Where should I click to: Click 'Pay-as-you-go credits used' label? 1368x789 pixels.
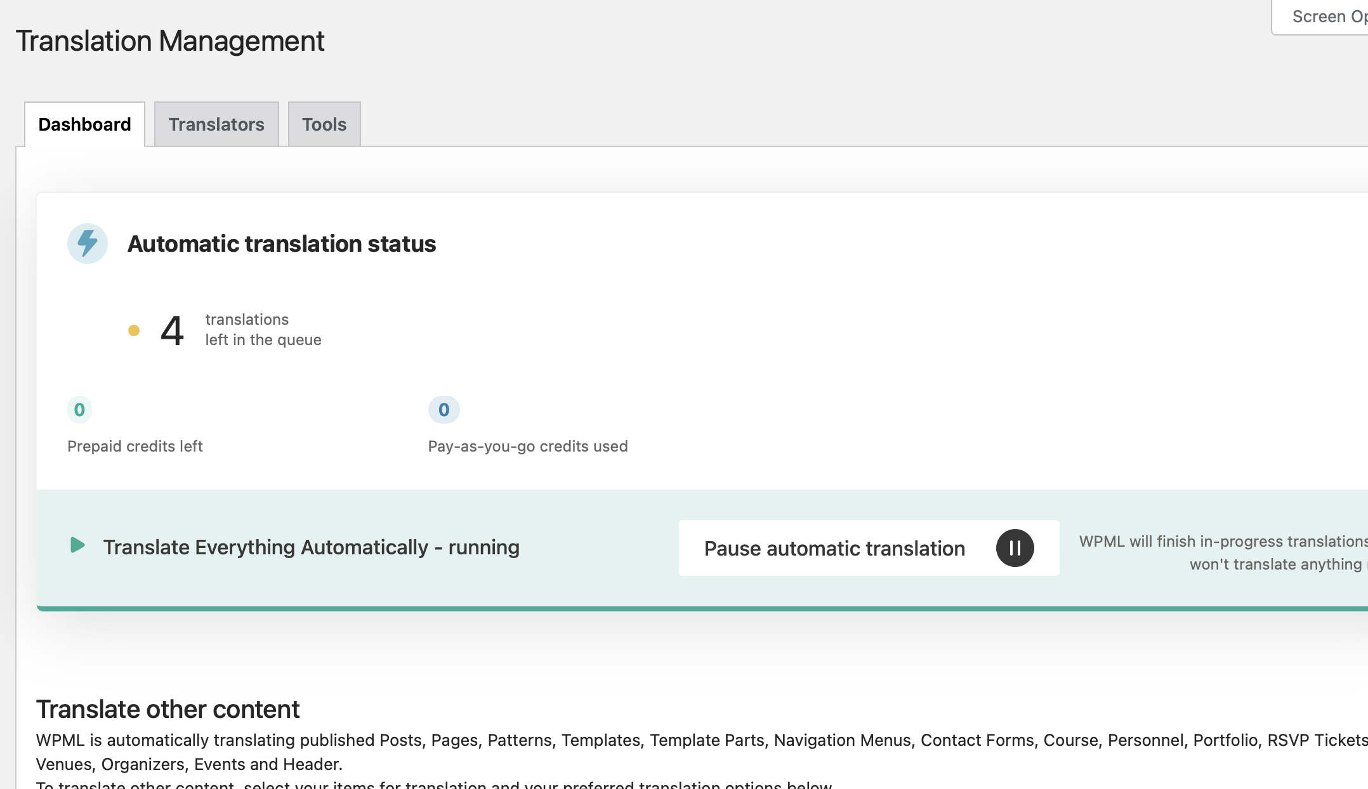[528, 447]
